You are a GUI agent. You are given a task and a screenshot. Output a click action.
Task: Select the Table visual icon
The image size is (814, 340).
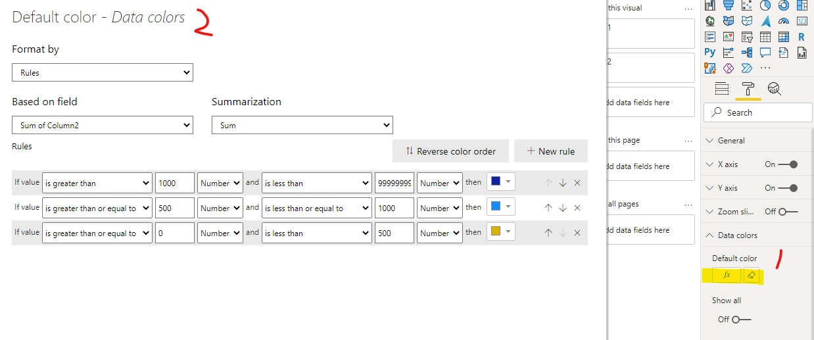point(765,37)
